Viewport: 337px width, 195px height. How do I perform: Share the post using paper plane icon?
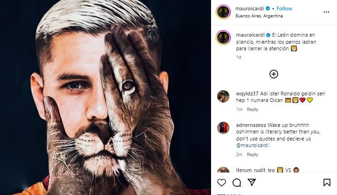click(x=252, y=182)
